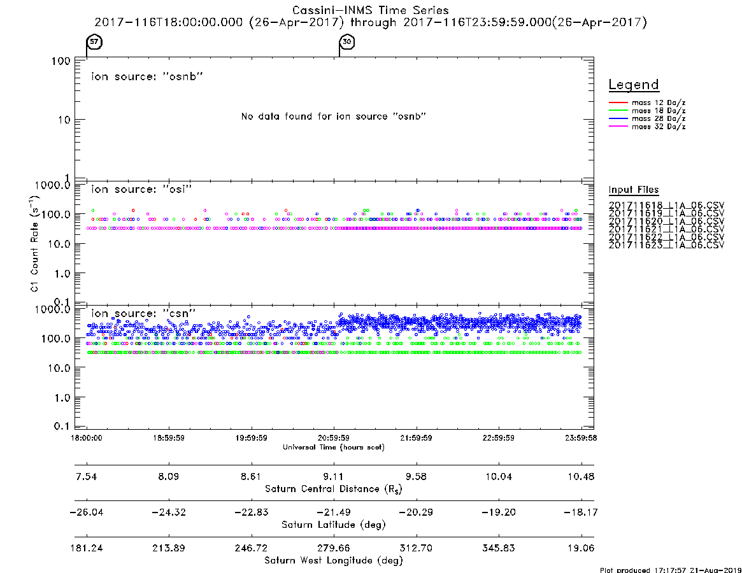Click the octagon marker labeled 30

tap(347, 41)
